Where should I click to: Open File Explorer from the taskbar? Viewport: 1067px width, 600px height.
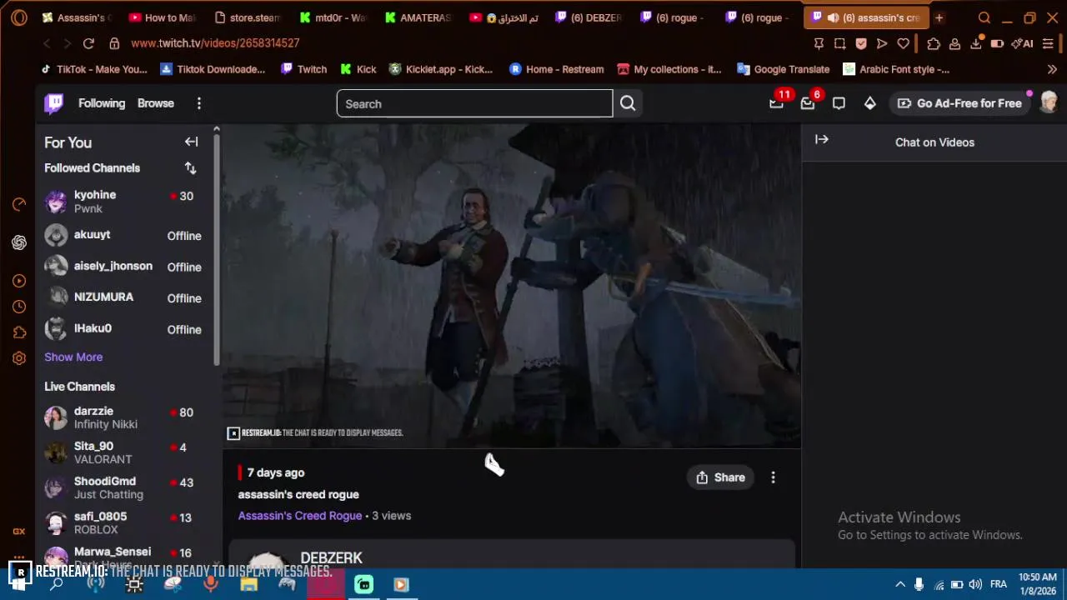(x=248, y=585)
